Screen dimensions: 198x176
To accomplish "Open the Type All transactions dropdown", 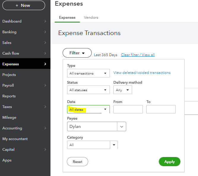I will (88, 73).
